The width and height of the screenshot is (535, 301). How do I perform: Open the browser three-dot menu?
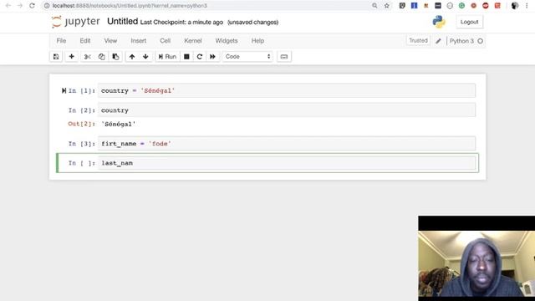(527, 6)
